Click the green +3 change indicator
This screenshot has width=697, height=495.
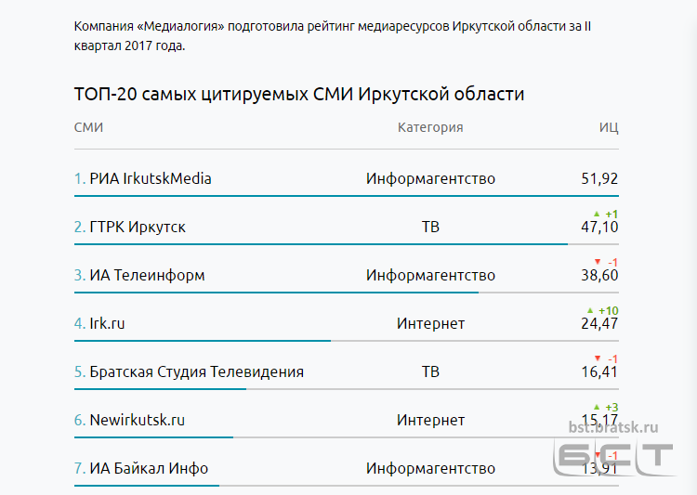[x=606, y=407]
